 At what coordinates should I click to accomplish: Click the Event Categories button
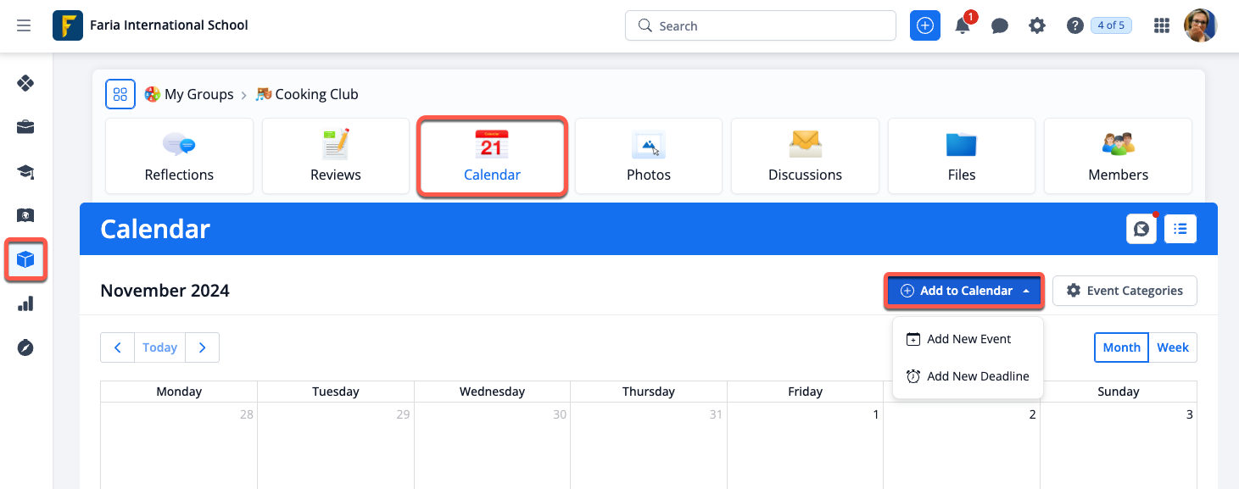(1125, 291)
